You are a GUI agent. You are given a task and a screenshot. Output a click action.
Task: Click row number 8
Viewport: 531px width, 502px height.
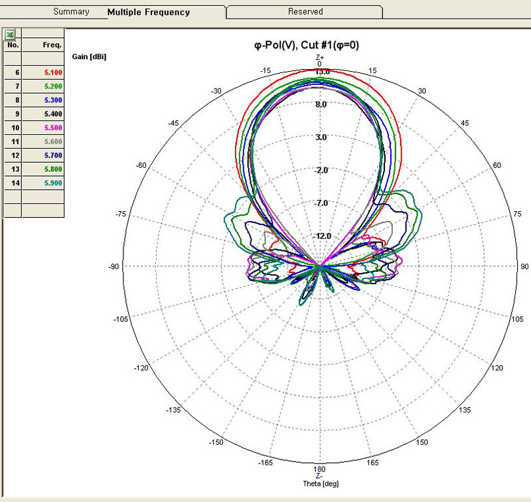click(x=13, y=100)
